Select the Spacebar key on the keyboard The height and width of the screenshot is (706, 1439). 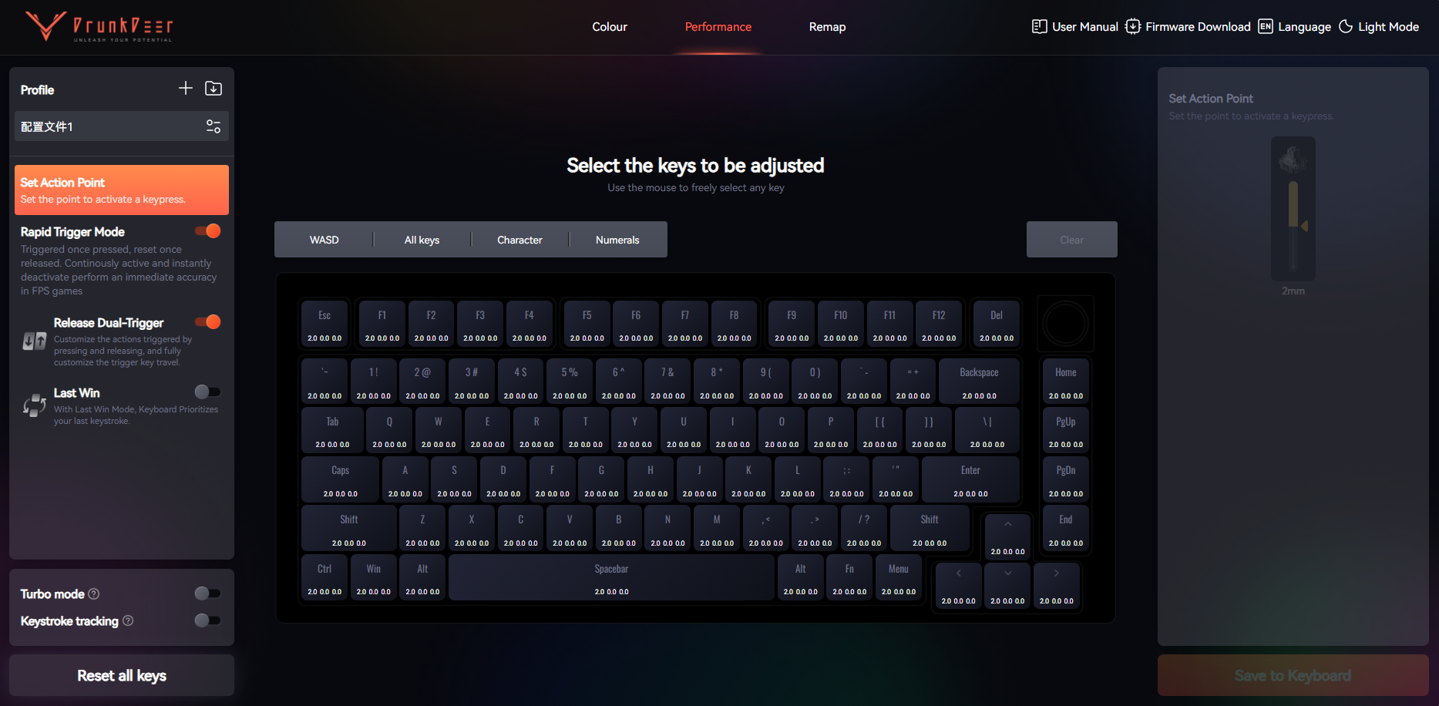click(x=611, y=577)
